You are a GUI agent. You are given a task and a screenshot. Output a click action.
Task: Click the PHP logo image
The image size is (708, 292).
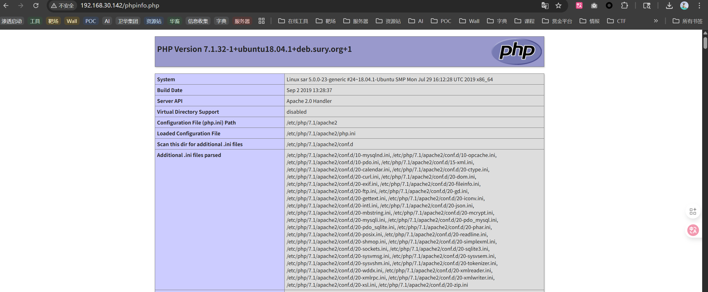tap(516, 51)
